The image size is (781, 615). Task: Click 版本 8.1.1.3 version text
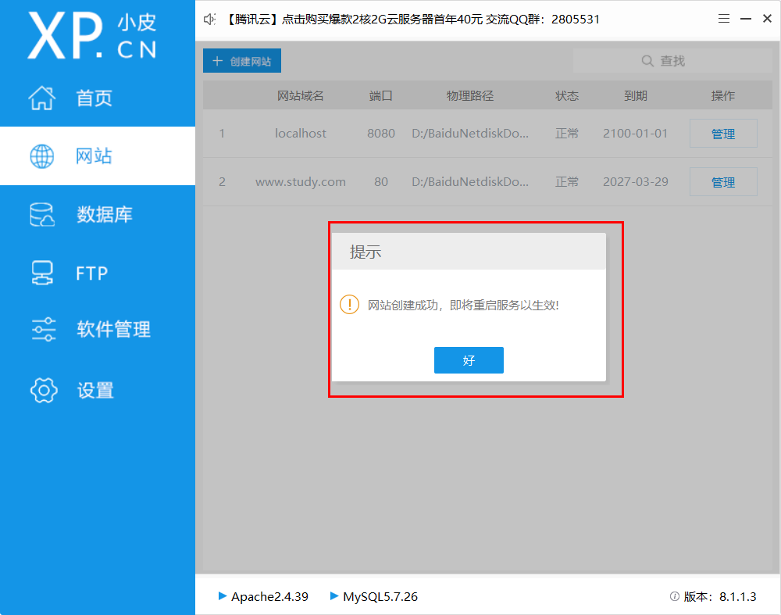(720, 596)
